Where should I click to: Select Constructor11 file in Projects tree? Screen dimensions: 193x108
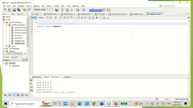pyautogui.click(x=21, y=30)
